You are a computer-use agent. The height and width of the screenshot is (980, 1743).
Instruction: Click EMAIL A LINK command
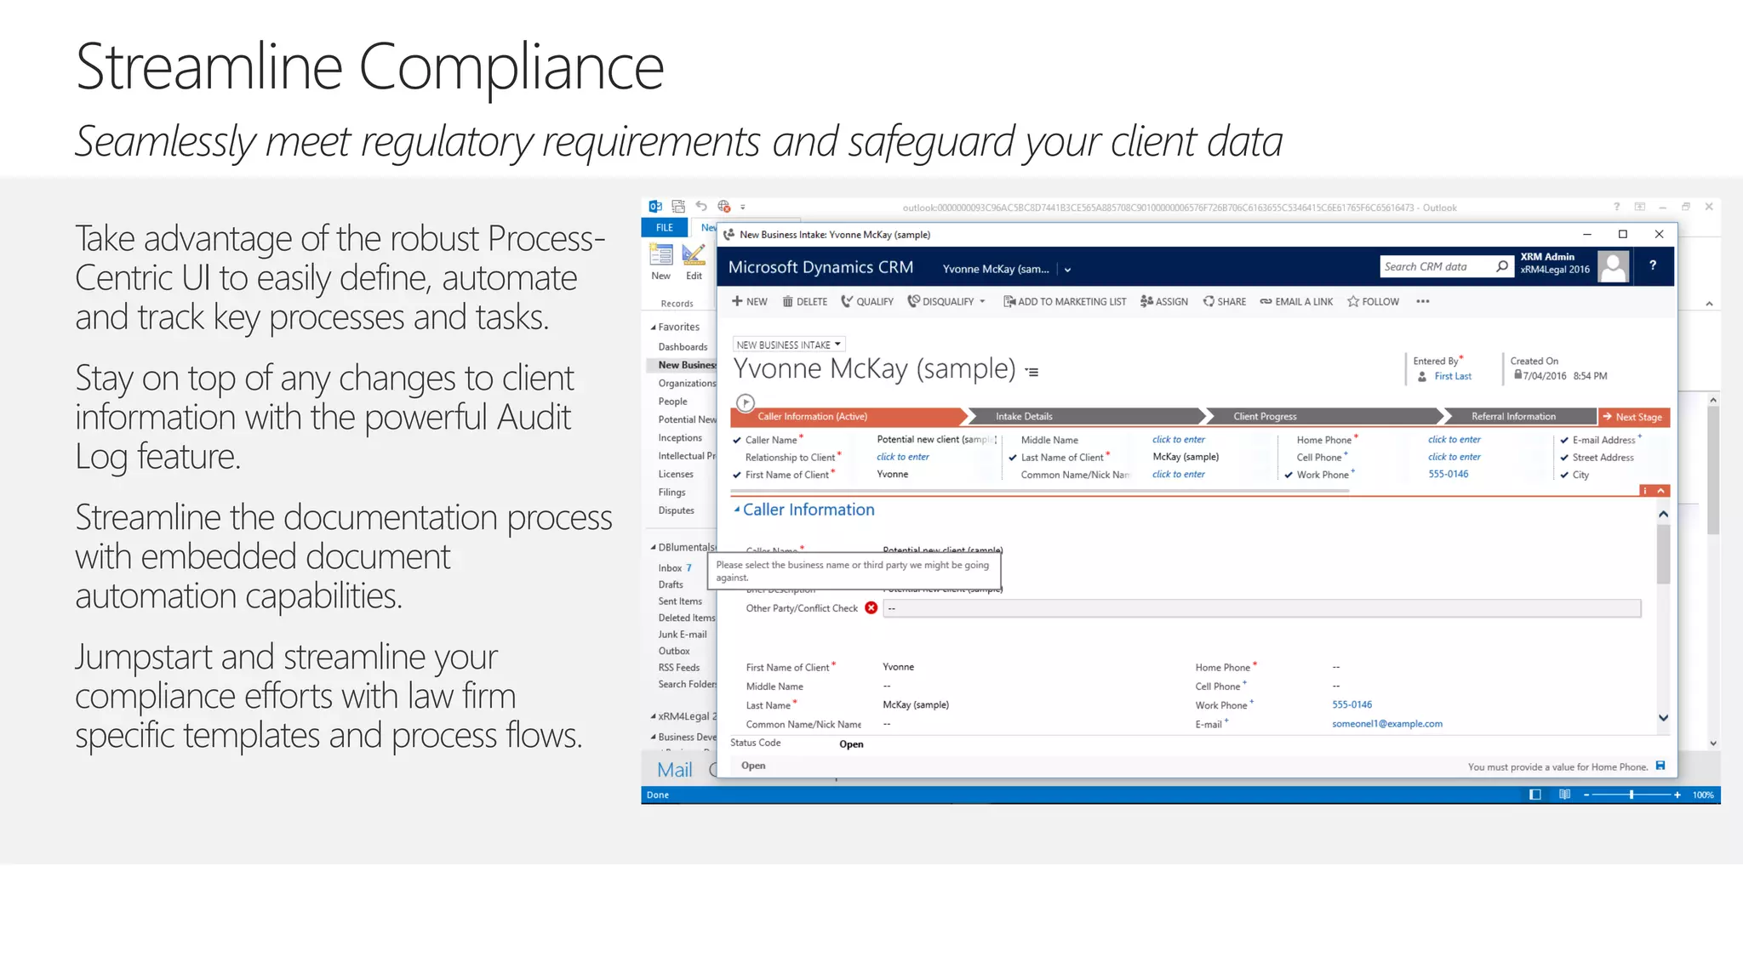(x=1296, y=301)
